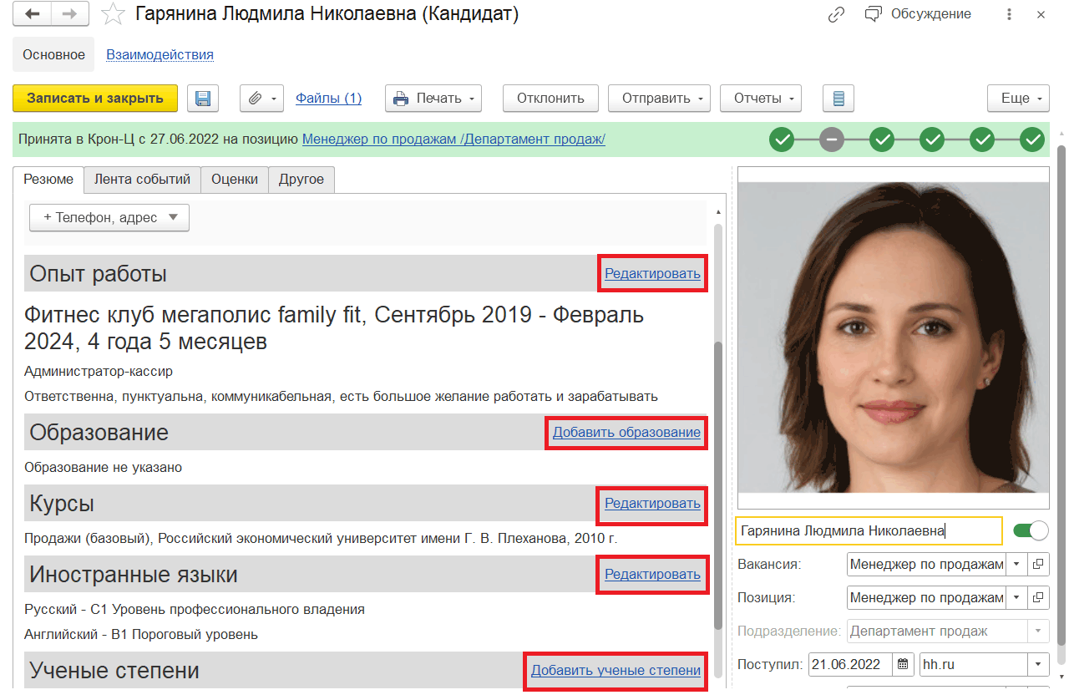The width and height of the screenshot is (1069, 700).
Task: Click the resume panel vertical scrollbar thumb
Action: [718, 484]
